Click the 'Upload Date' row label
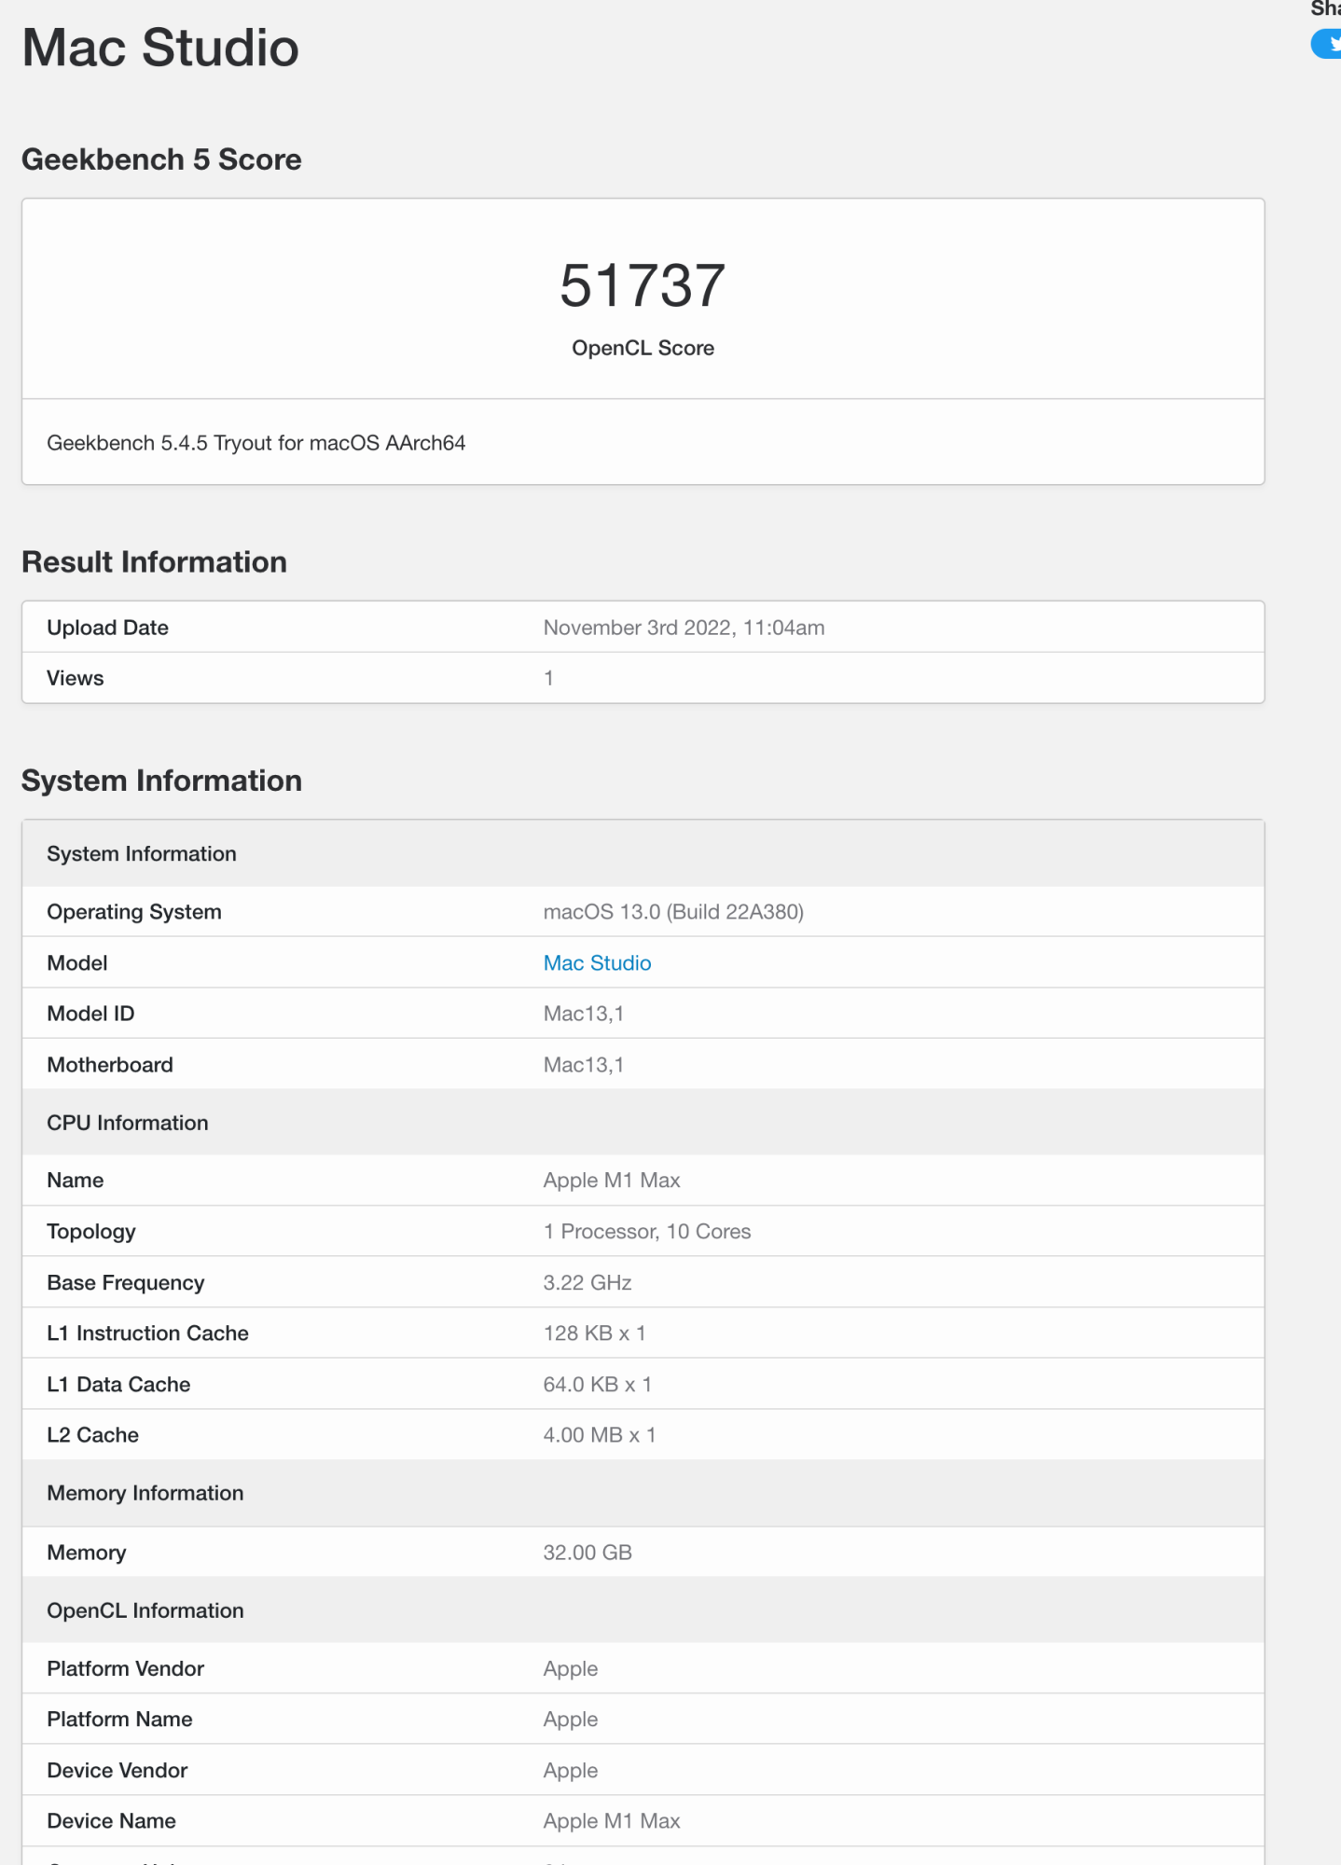Viewport: 1341px width, 1865px height. [108, 628]
